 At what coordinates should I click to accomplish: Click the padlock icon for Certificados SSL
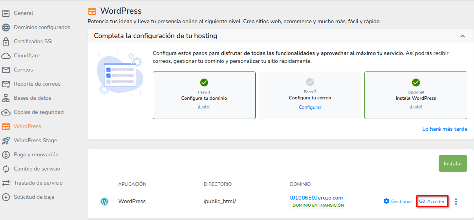(x=6, y=41)
